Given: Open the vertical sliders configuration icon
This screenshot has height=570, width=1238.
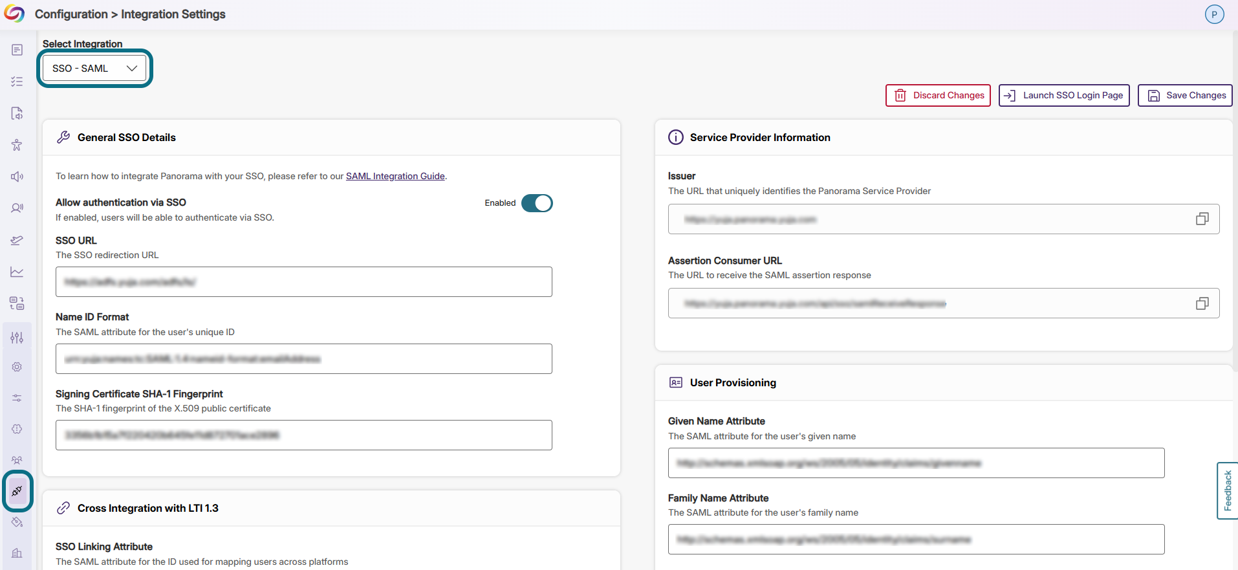Looking at the screenshot, I should (17, 338).
